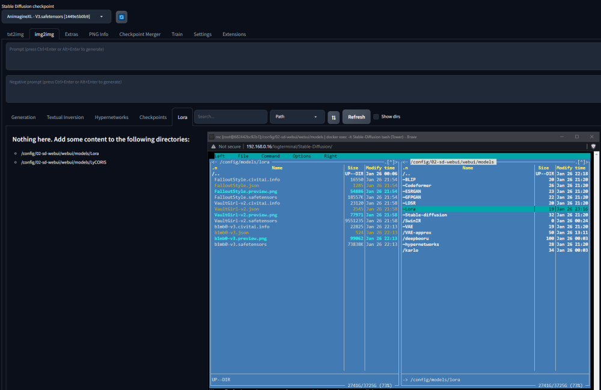Toggle the sort order arrows icon

[334, 117]
